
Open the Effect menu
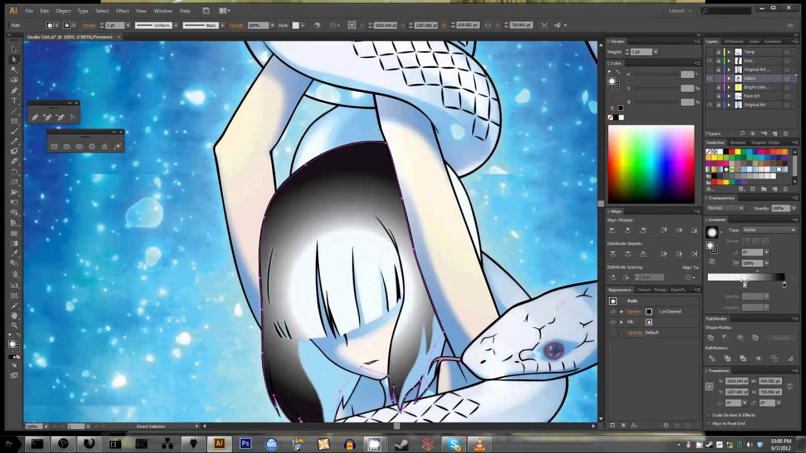click(122, 11)
